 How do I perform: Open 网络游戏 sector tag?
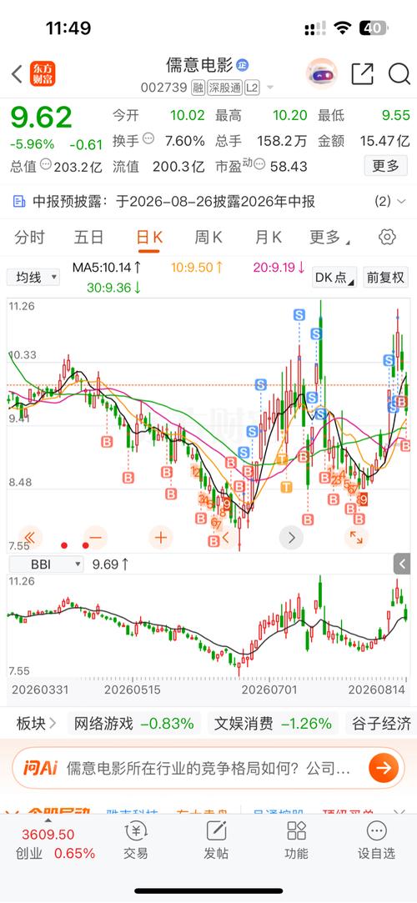point(135,724)
